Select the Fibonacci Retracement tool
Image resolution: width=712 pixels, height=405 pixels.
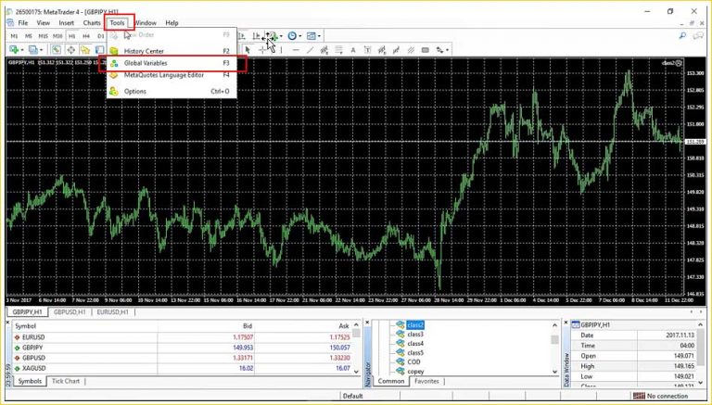(338, 50)
